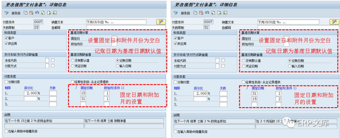Go to previous entry in day-limit 31 window
340x138 pixels.
pos(213,13)
